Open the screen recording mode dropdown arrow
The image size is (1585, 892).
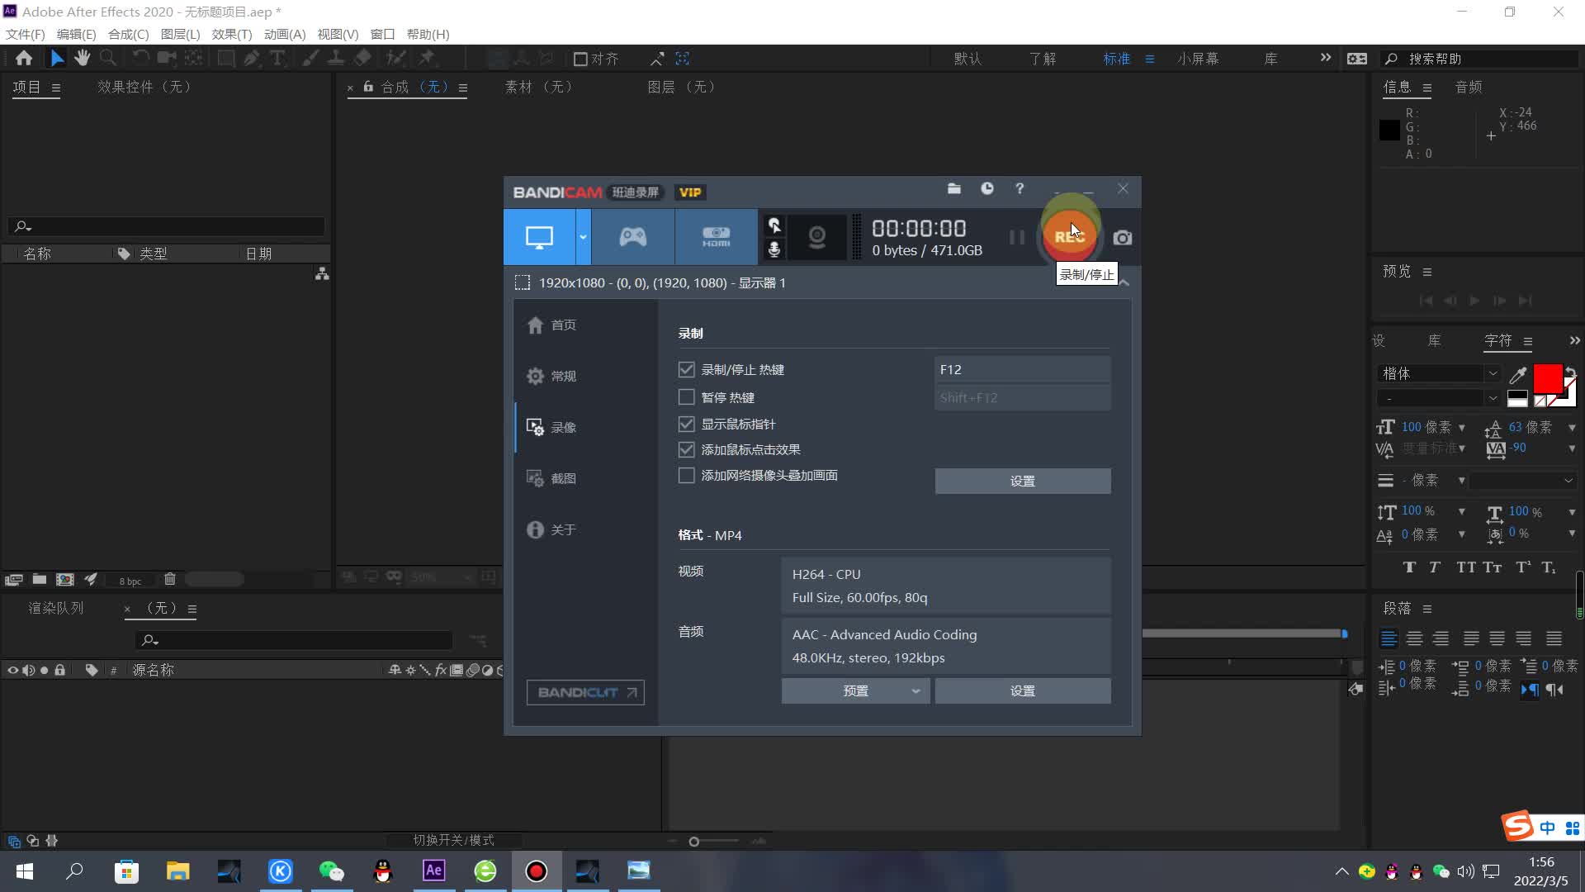[x=583, y=237]
